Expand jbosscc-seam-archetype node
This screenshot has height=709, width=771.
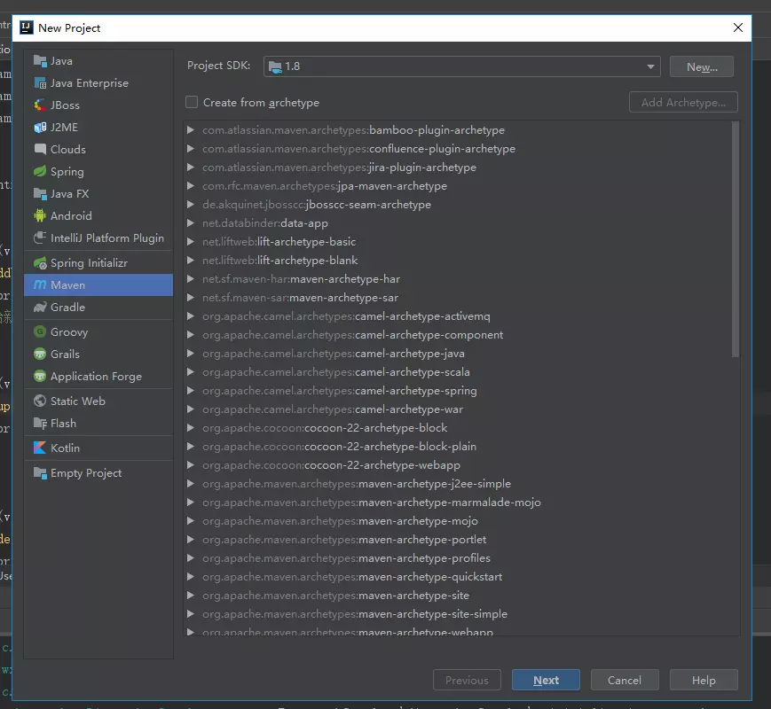pos(190,205)
